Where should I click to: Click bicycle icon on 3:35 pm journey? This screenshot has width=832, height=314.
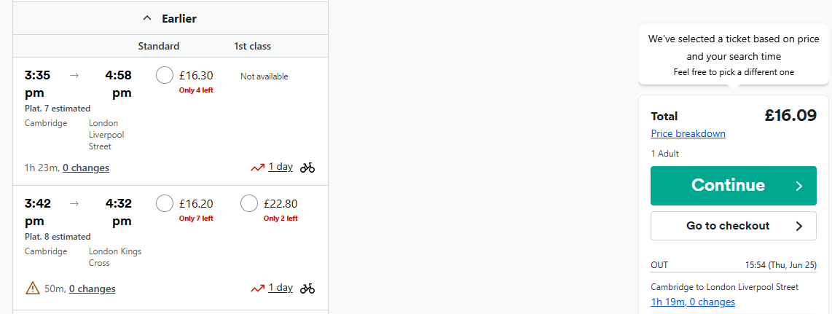tap(307, 168)
